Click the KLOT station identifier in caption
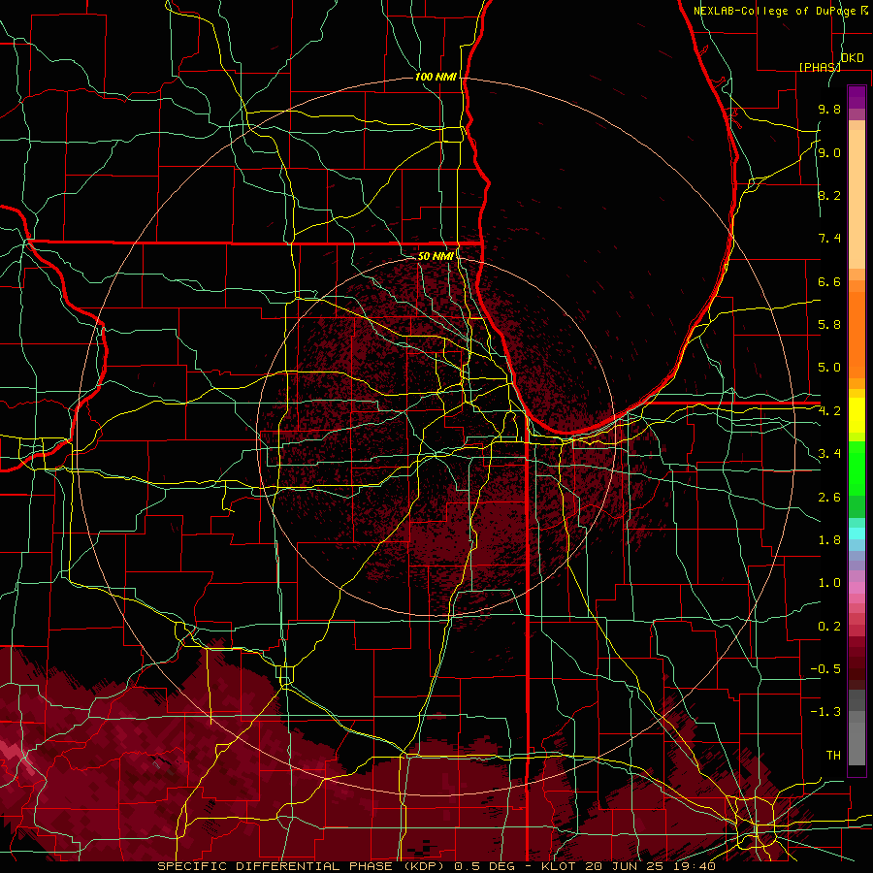The width and height of the screenshot is (873, 873). [560, 866]
